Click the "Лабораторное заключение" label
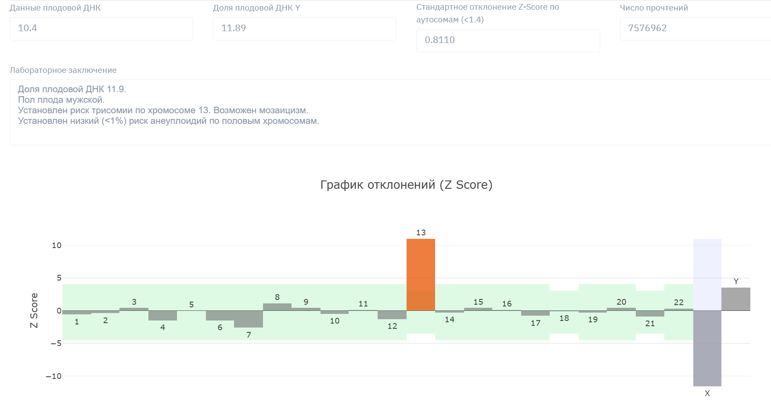The image size is (771, 407). tap(63, 70)
